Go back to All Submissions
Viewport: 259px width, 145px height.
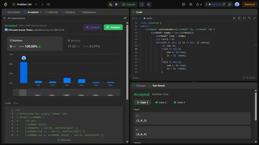tap(14, 18)
